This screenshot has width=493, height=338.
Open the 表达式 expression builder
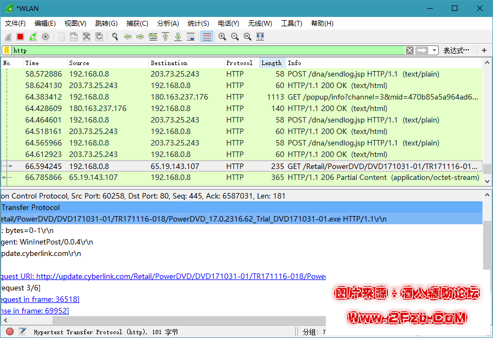click(x=456, y=50)
